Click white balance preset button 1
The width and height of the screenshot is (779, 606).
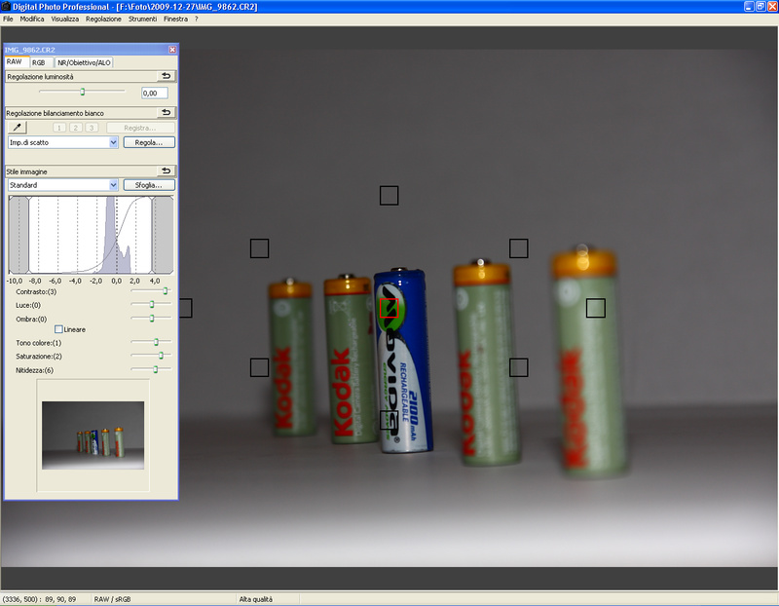59,128
